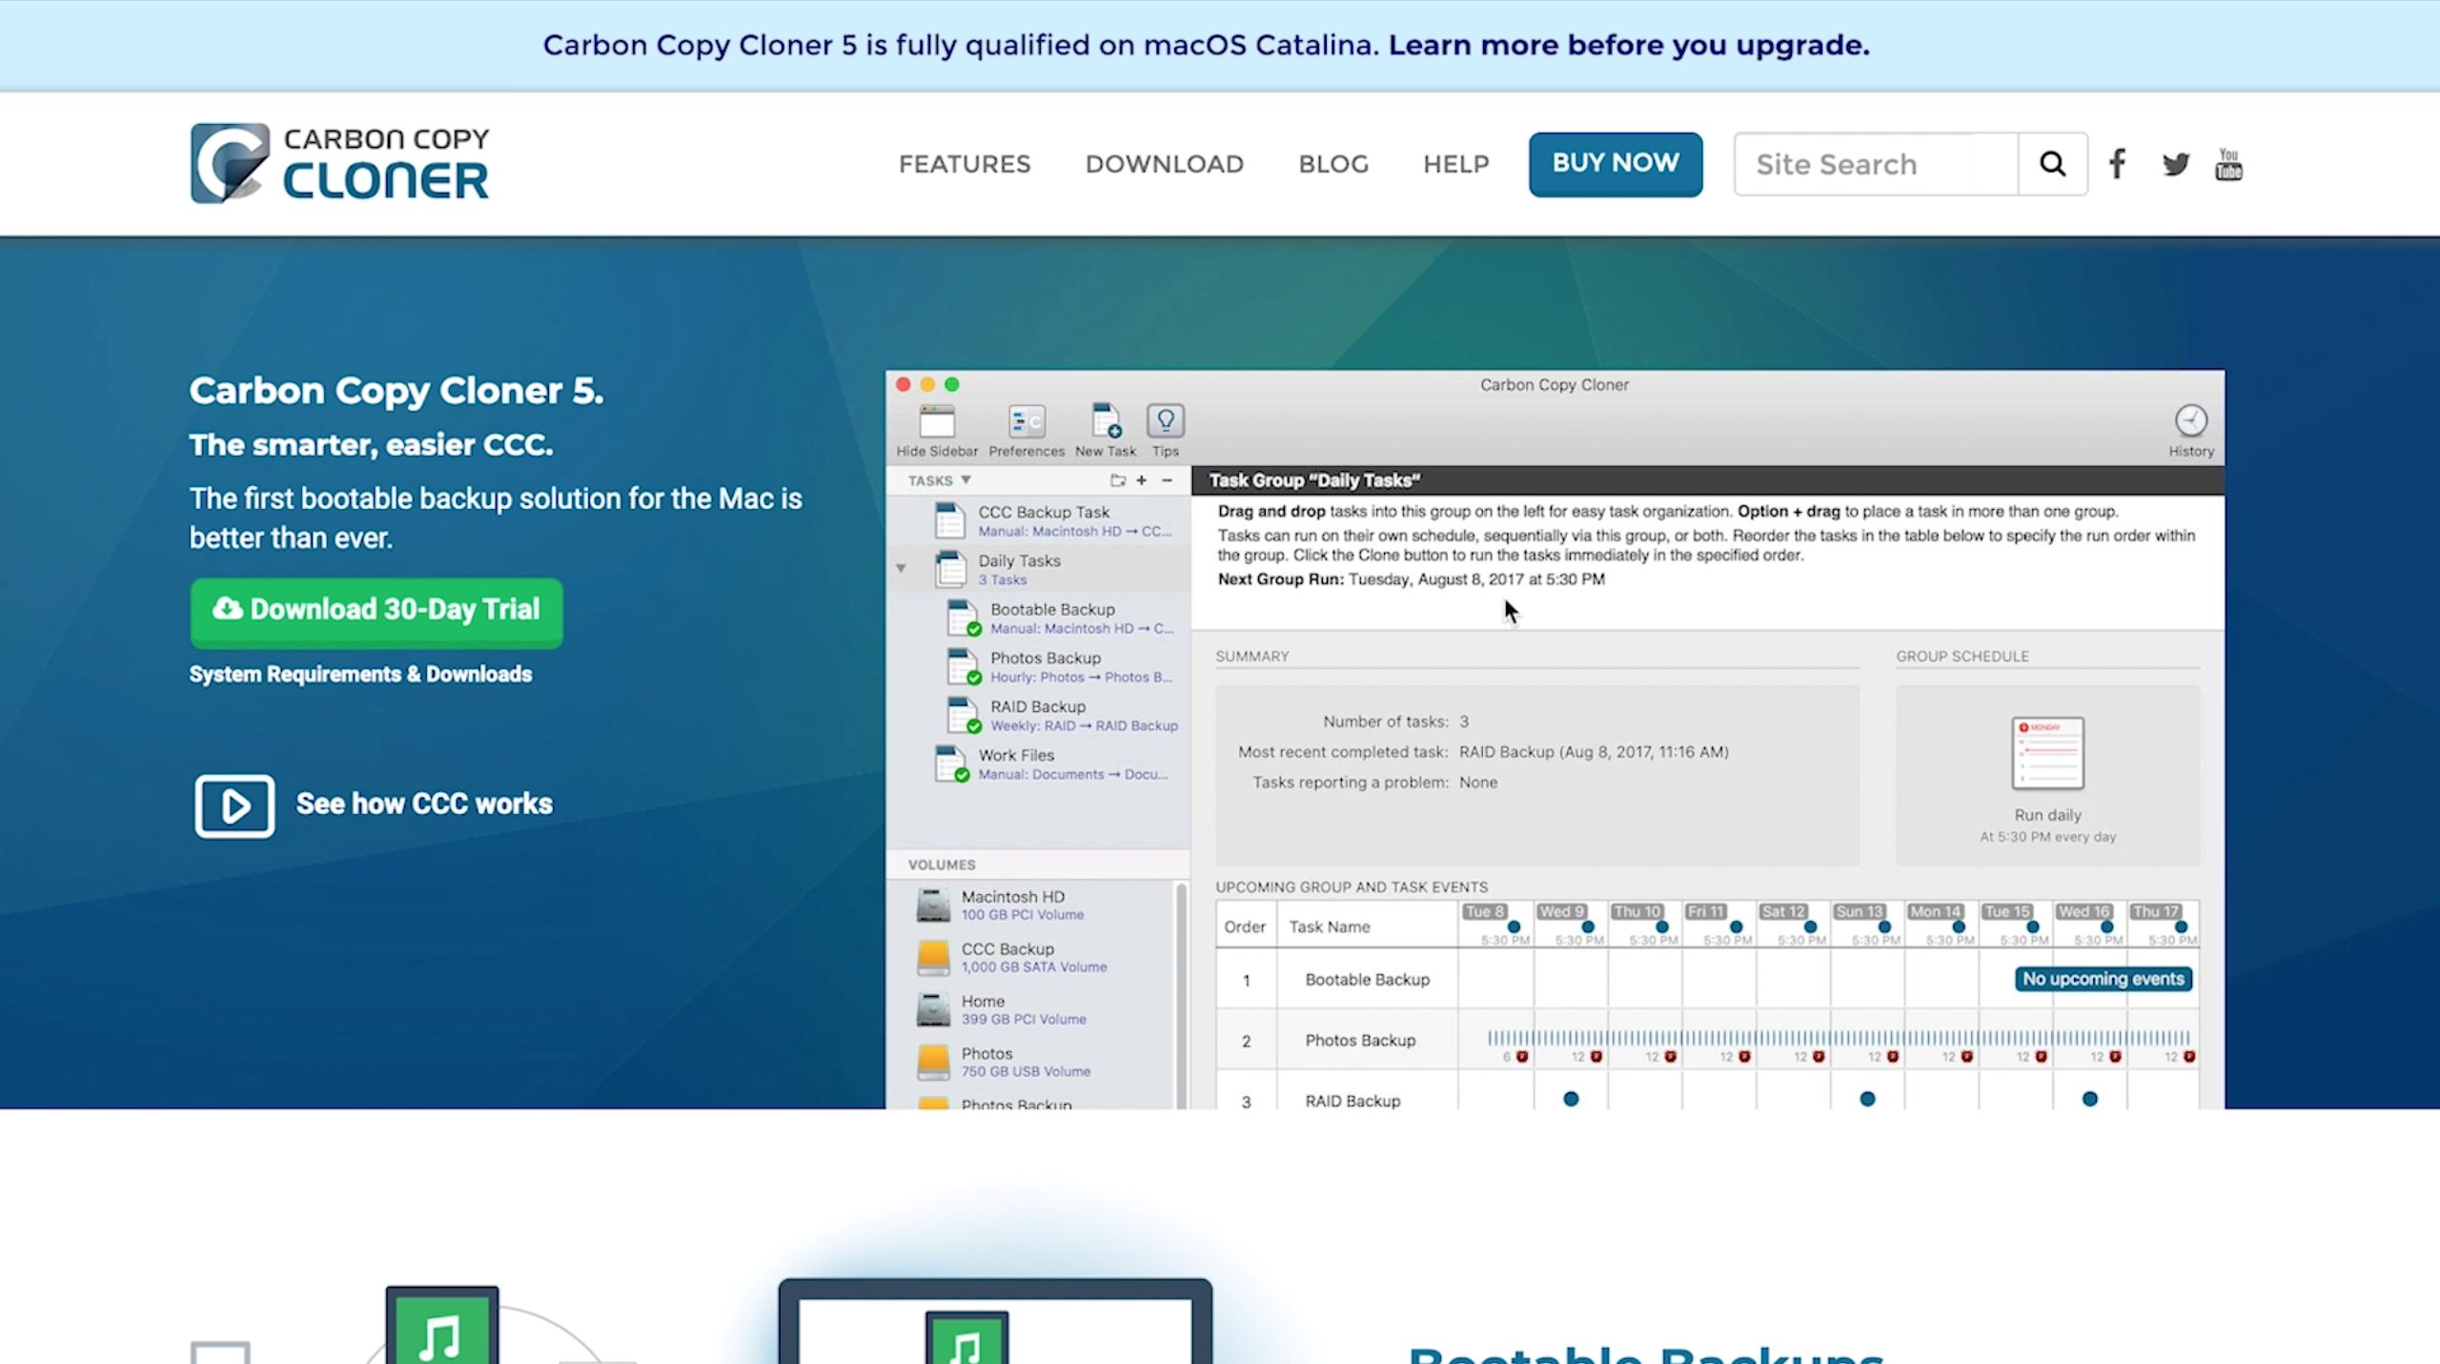Click the RAID Backup dot under Sun 13
The width and height of the screenshot is (2440, 1364).
click(1867, 1099)
